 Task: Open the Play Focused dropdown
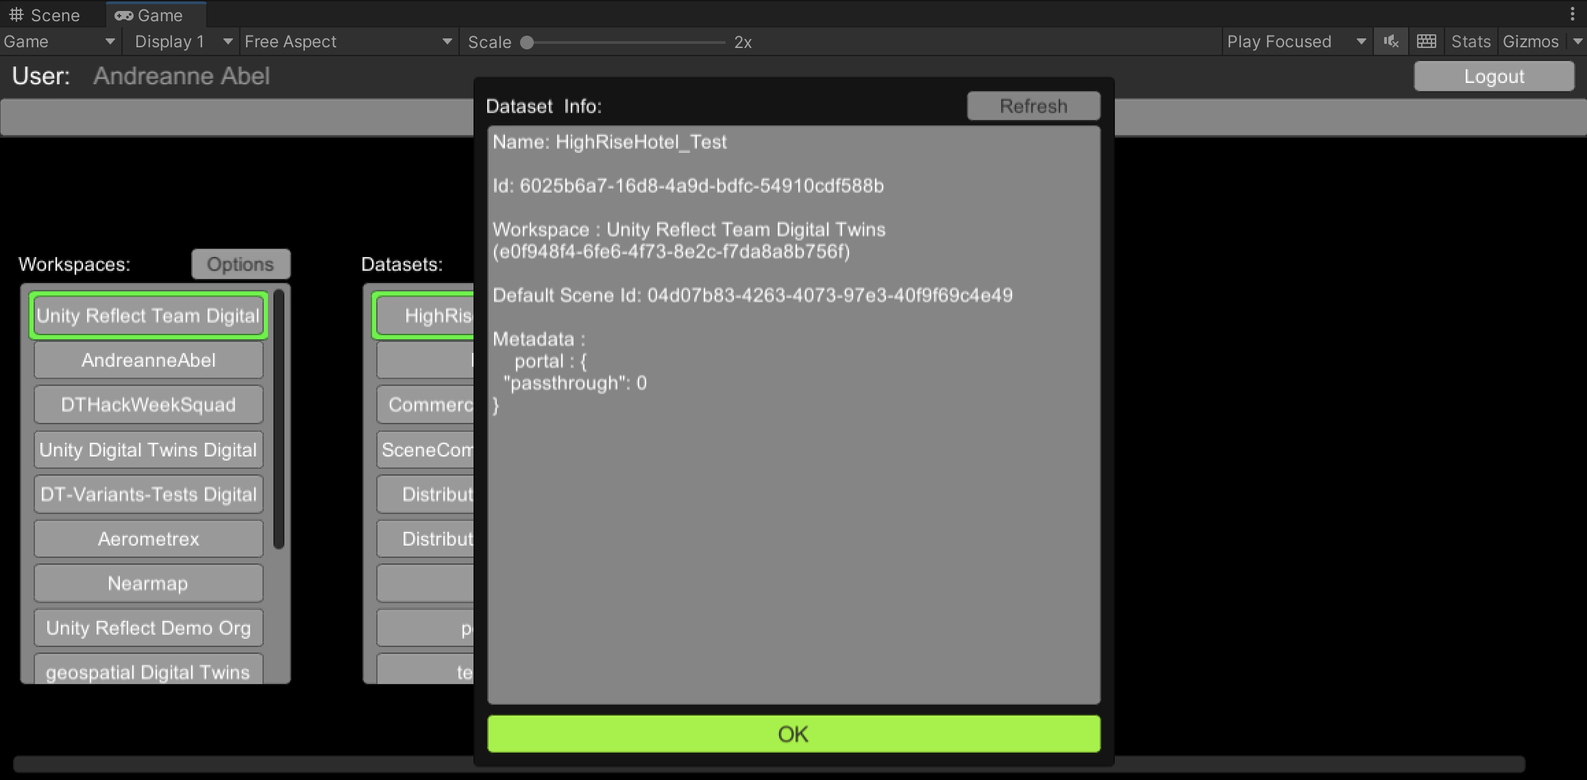(x=1295, y=41)
